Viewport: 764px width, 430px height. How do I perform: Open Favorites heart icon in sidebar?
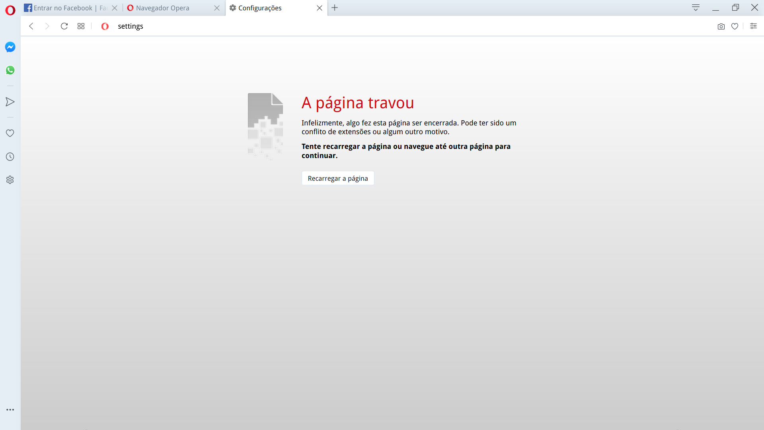click(x=10, y=133)
